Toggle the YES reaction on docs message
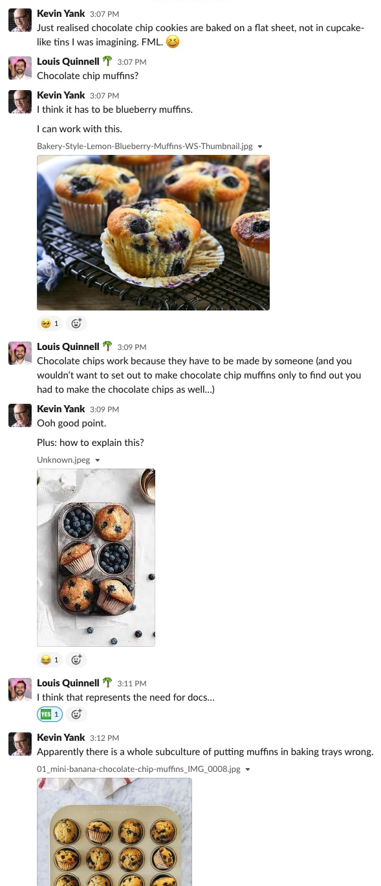Viewport: 381px width, 886px height. (x=50, y=714)
